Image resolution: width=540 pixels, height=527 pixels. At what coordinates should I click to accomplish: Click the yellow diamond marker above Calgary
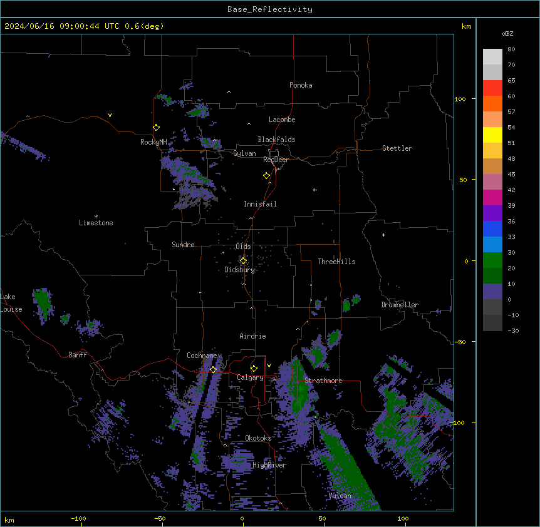pos(254,369)
